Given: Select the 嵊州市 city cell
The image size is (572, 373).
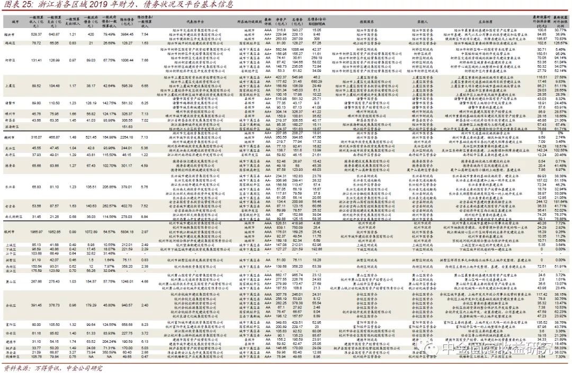Looking at the screenshot, I should (10, 114).
